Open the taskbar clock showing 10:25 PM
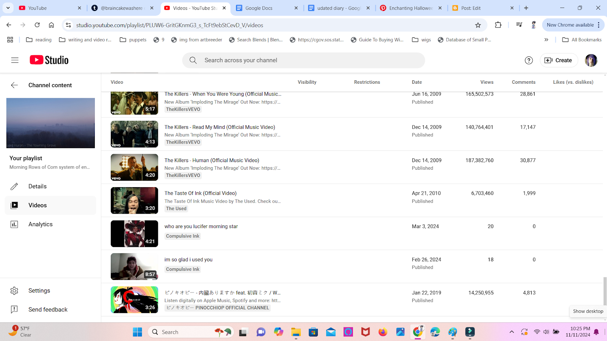Screen dimensions: 607x341 [578, 332]
